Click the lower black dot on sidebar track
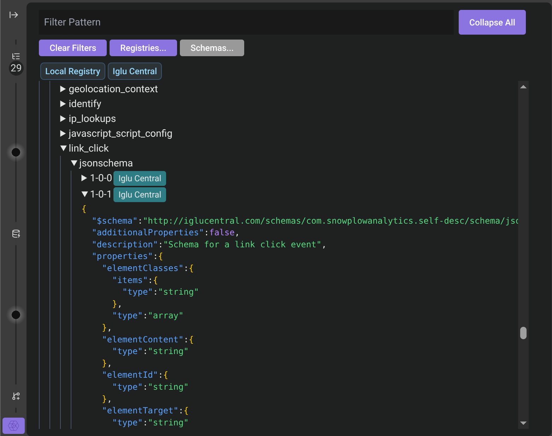 pos(16,315)
